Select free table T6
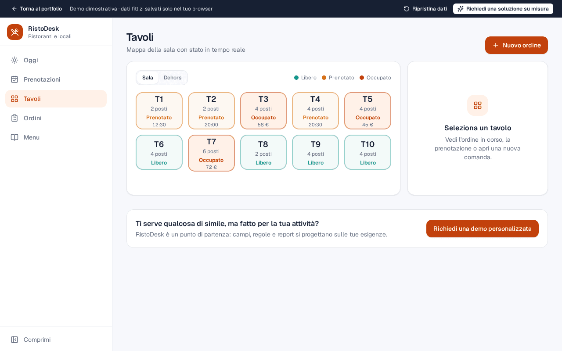The width and height of the screenshot is (562, 351). pos(159,152)
